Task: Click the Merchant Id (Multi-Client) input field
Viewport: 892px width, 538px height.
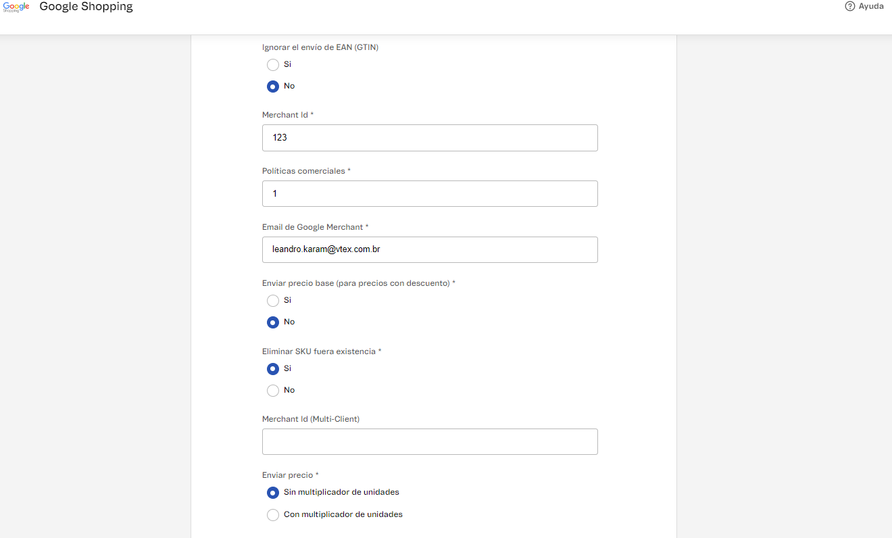Action: (x=430, y=442)
